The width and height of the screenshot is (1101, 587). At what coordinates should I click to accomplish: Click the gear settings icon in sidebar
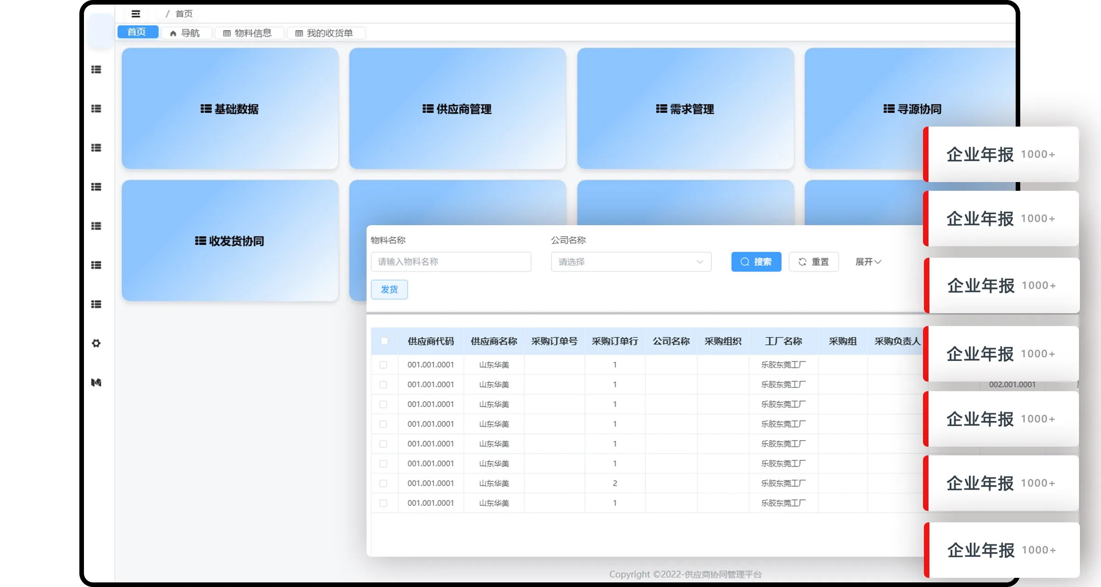[96, 343]
